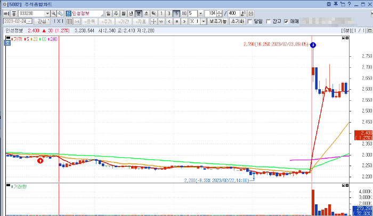Increase the 104 count with spinner

click(x=220, y=12)
